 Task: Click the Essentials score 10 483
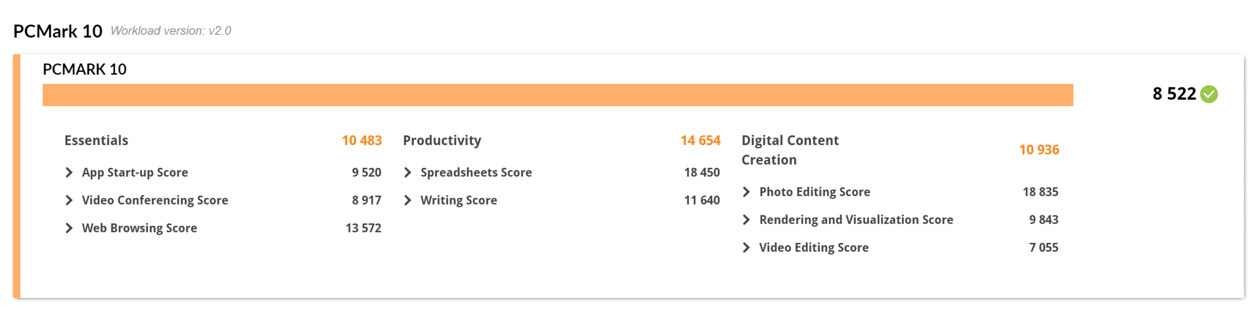tap(362, 141)
